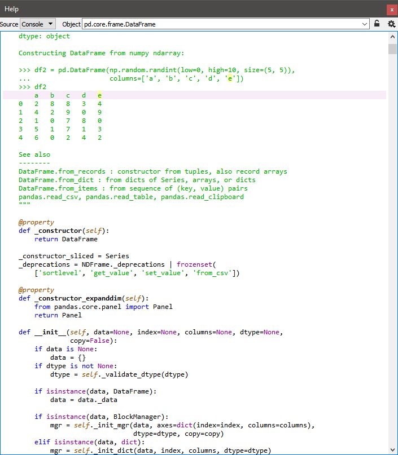The width and height of the screenshot is (398, 455).
Task: Click 'def __init__(self, data=None' line
Action: coord(151,332)
